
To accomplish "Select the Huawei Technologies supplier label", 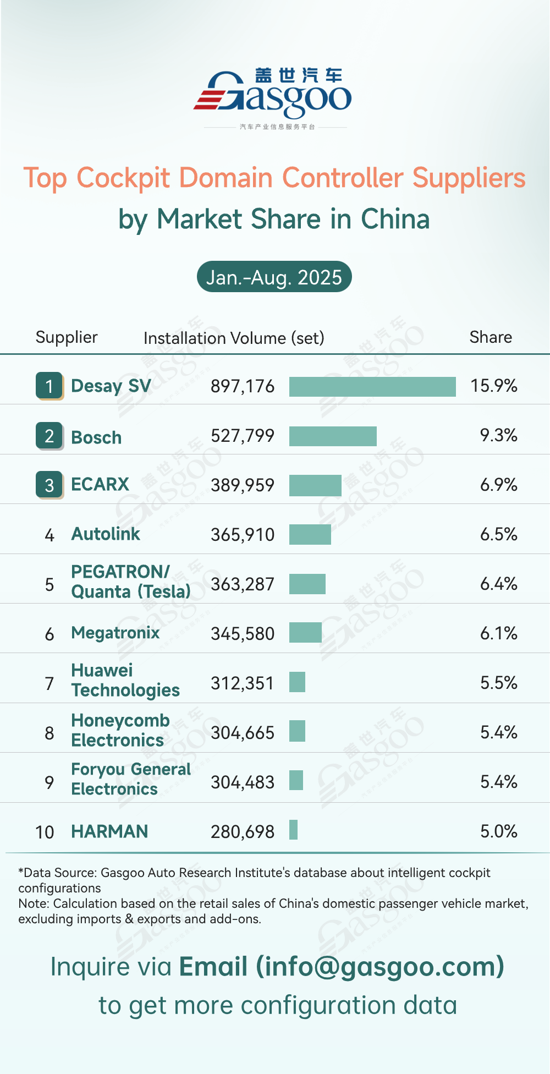I will click(125, 681).
